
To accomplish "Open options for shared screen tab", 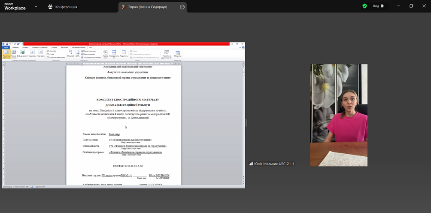I will pos(182,7).
